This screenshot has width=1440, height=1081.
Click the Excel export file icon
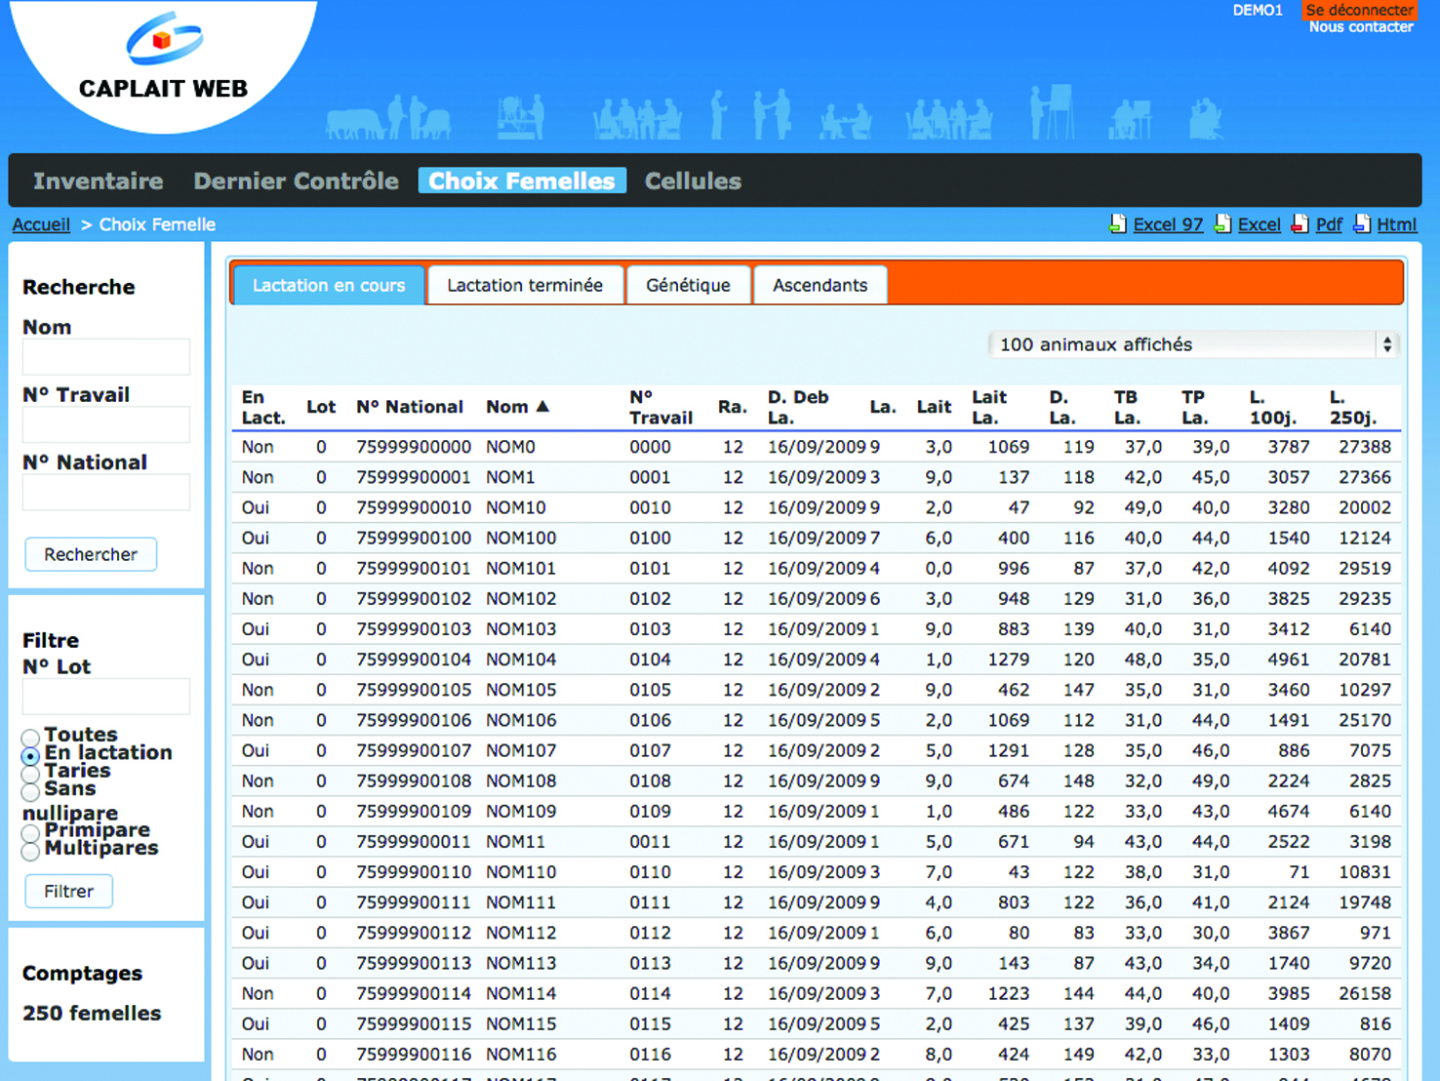click(x=1222, y=224)
